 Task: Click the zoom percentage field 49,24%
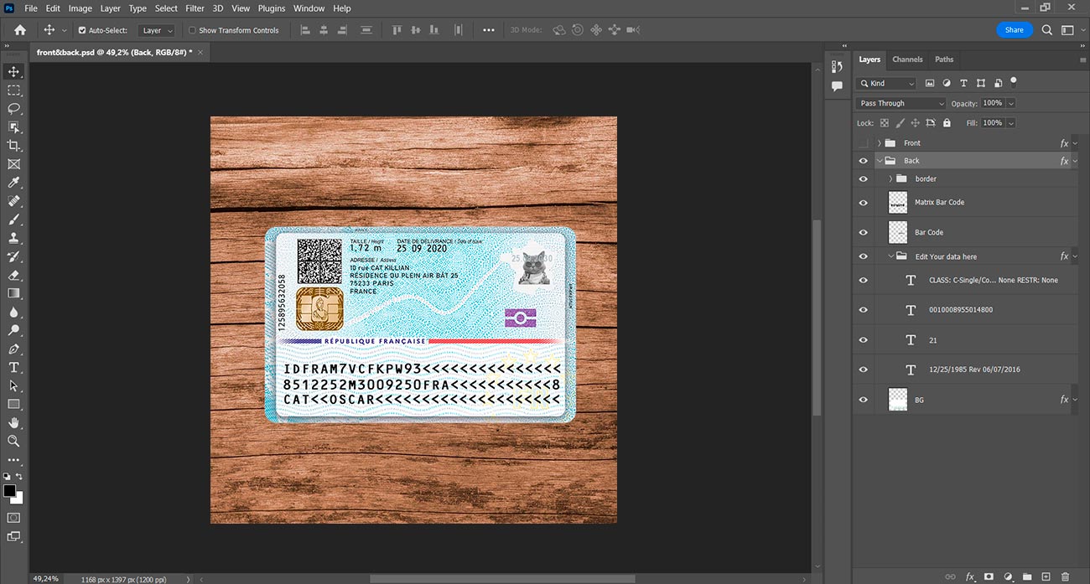click(x=46, y=578)
